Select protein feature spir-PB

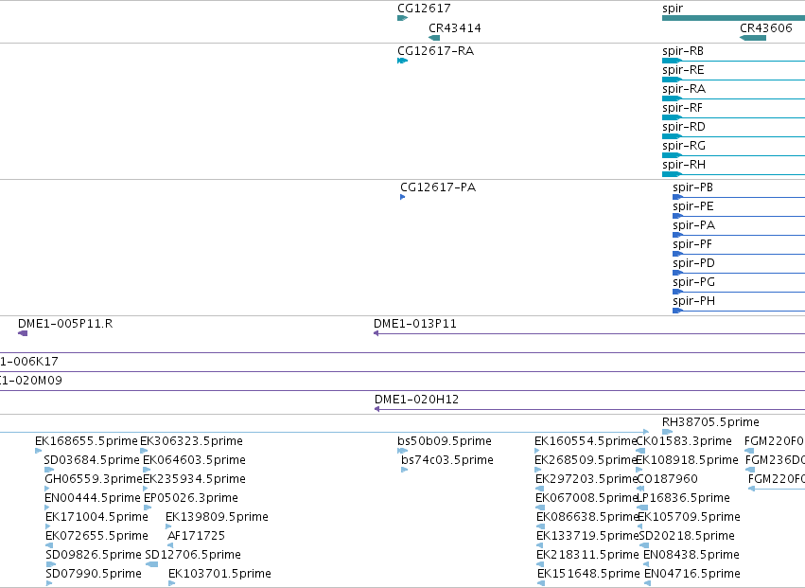(692, 187)
